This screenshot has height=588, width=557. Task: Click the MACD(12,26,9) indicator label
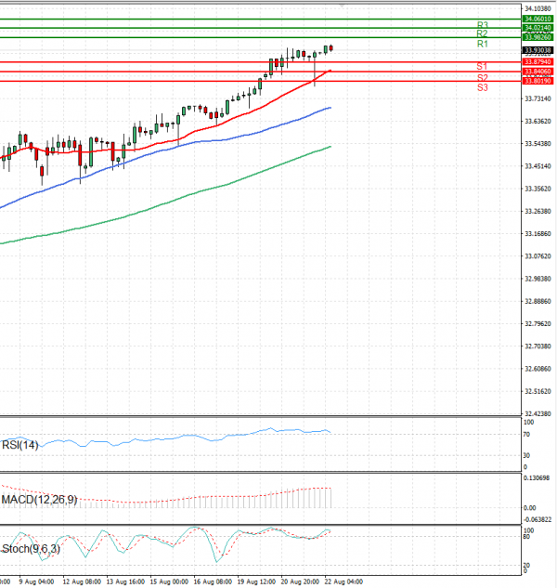point(38,500)
